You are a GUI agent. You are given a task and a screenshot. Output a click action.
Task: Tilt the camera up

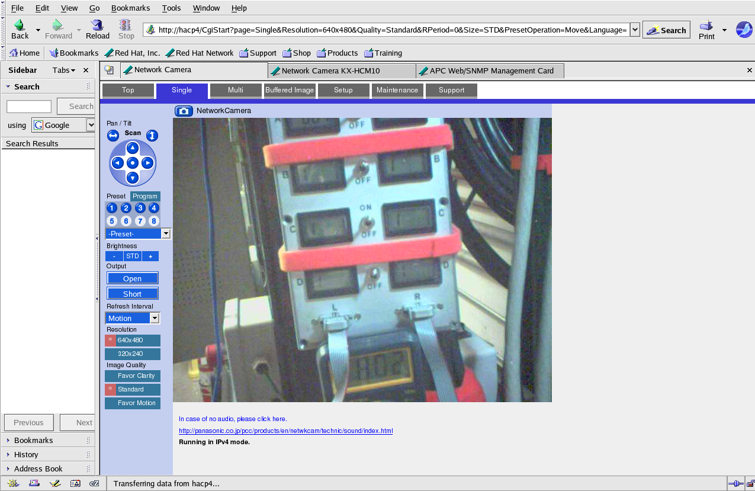point(133,147)
